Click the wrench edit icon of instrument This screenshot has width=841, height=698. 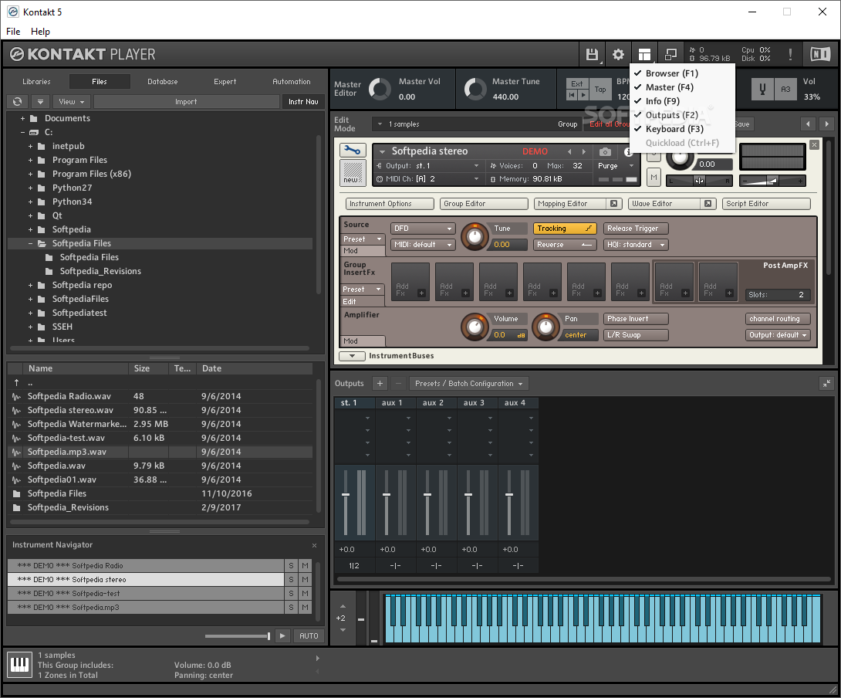click(x=353, y=150)
